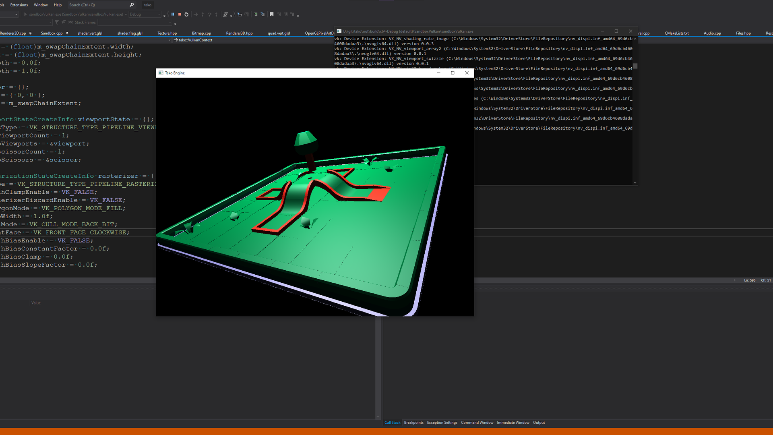Unpin the Renderer3D.cpp tab

[31, 33]
